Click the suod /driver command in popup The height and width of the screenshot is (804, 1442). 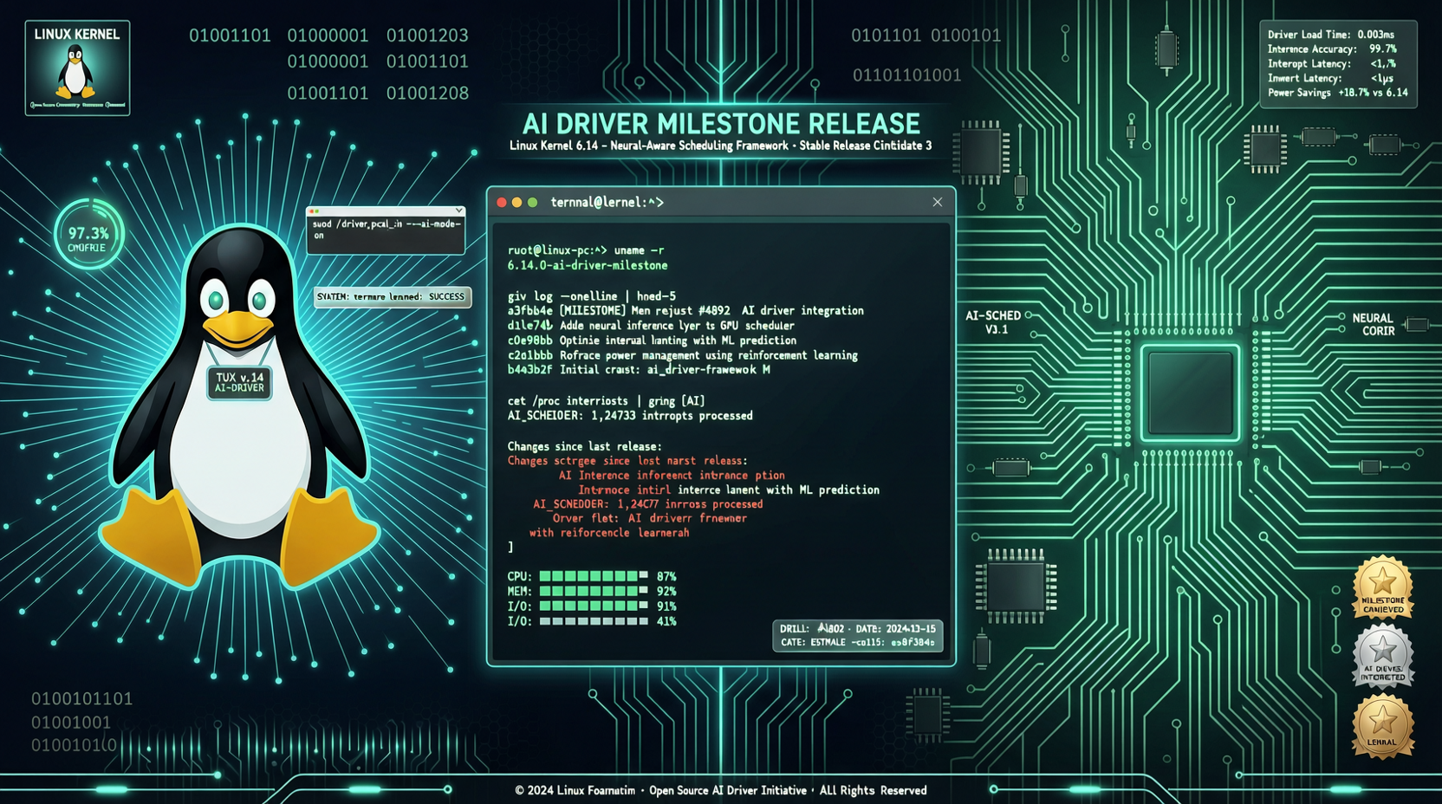point(386,230)
